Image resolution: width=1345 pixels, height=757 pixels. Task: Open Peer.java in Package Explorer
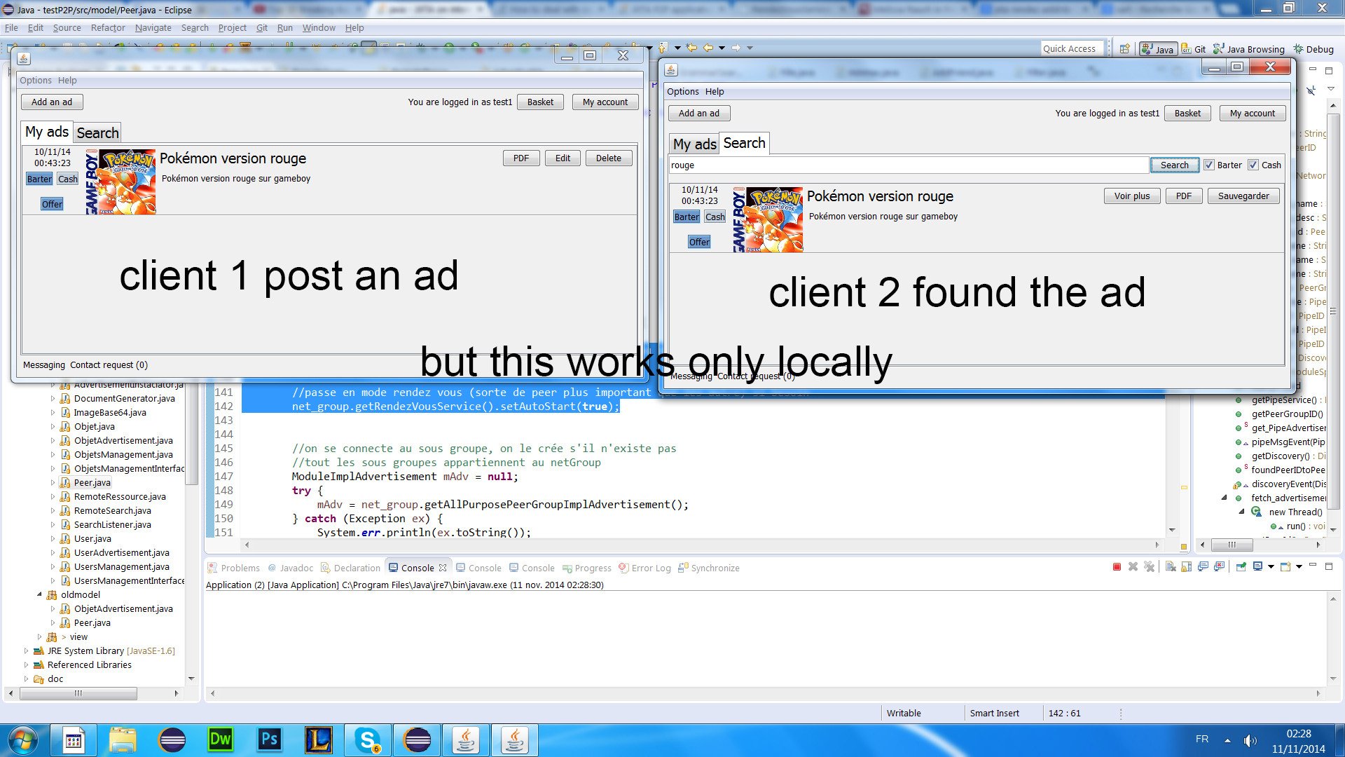(x=92, y=482)
